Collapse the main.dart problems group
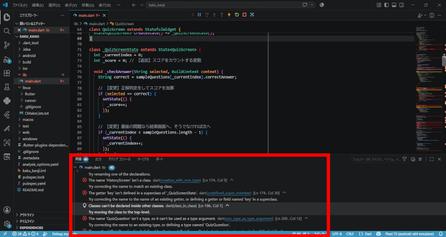This screenshot has width=446, height=237. pyautogui.click(x=75, y=168)
